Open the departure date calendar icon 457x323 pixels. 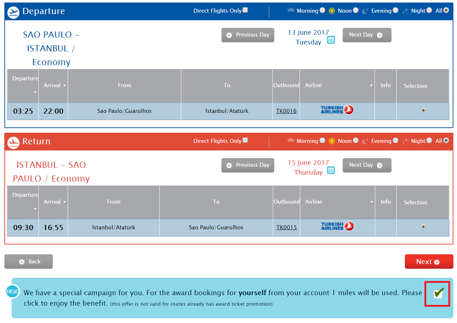(x=331, y=40)
